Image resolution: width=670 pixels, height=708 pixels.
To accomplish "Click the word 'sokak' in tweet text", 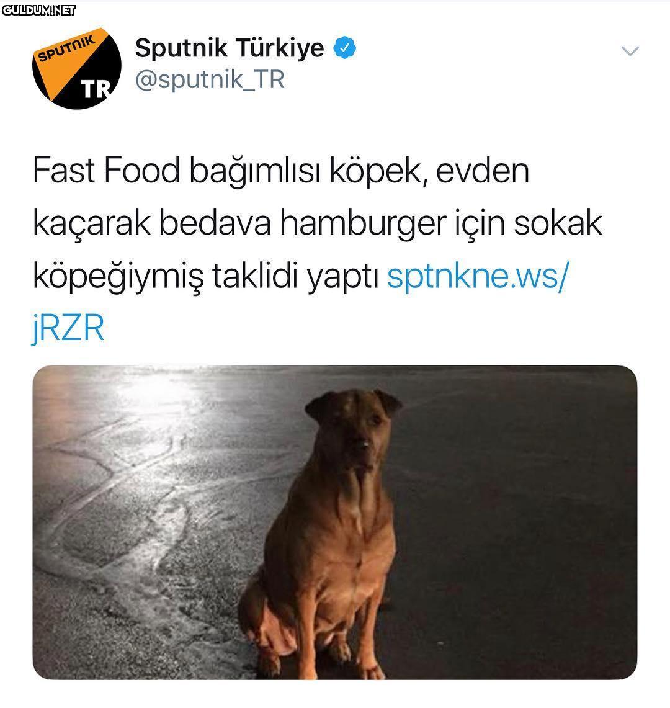I will pyautogui.click(x=558, y=223).
